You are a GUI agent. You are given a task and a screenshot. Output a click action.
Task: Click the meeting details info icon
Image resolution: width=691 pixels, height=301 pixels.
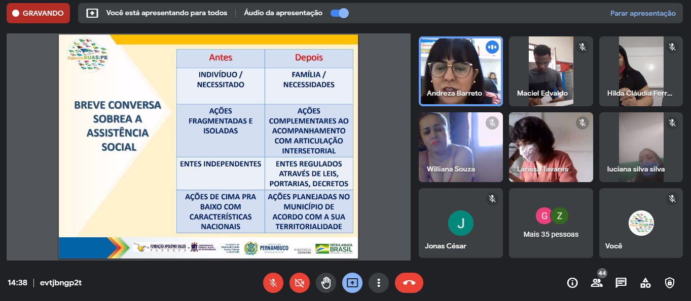(572, 283)
